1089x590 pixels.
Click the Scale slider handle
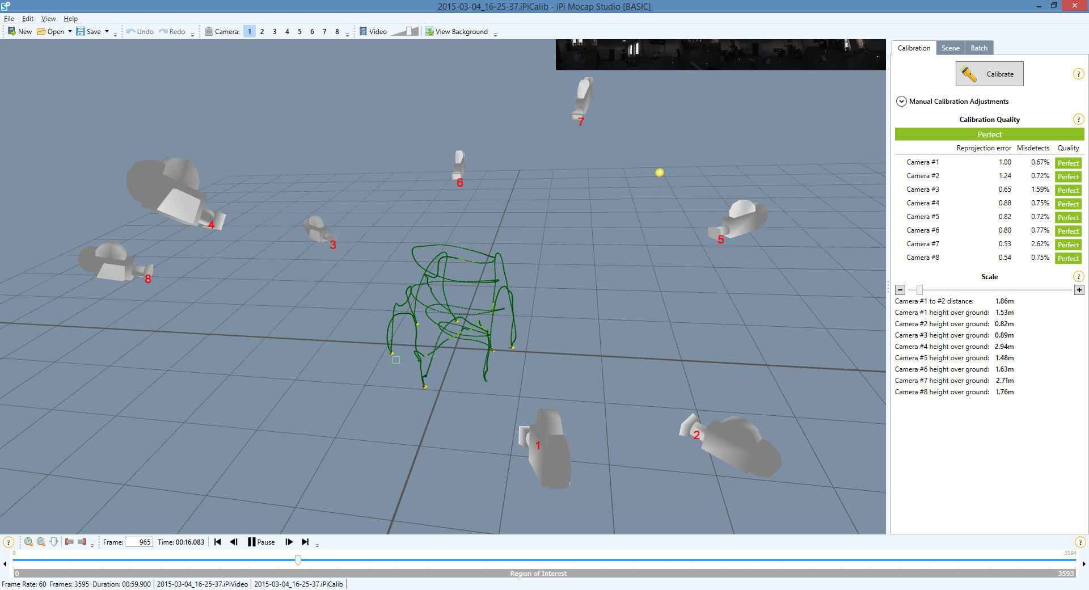click(919, 290)
